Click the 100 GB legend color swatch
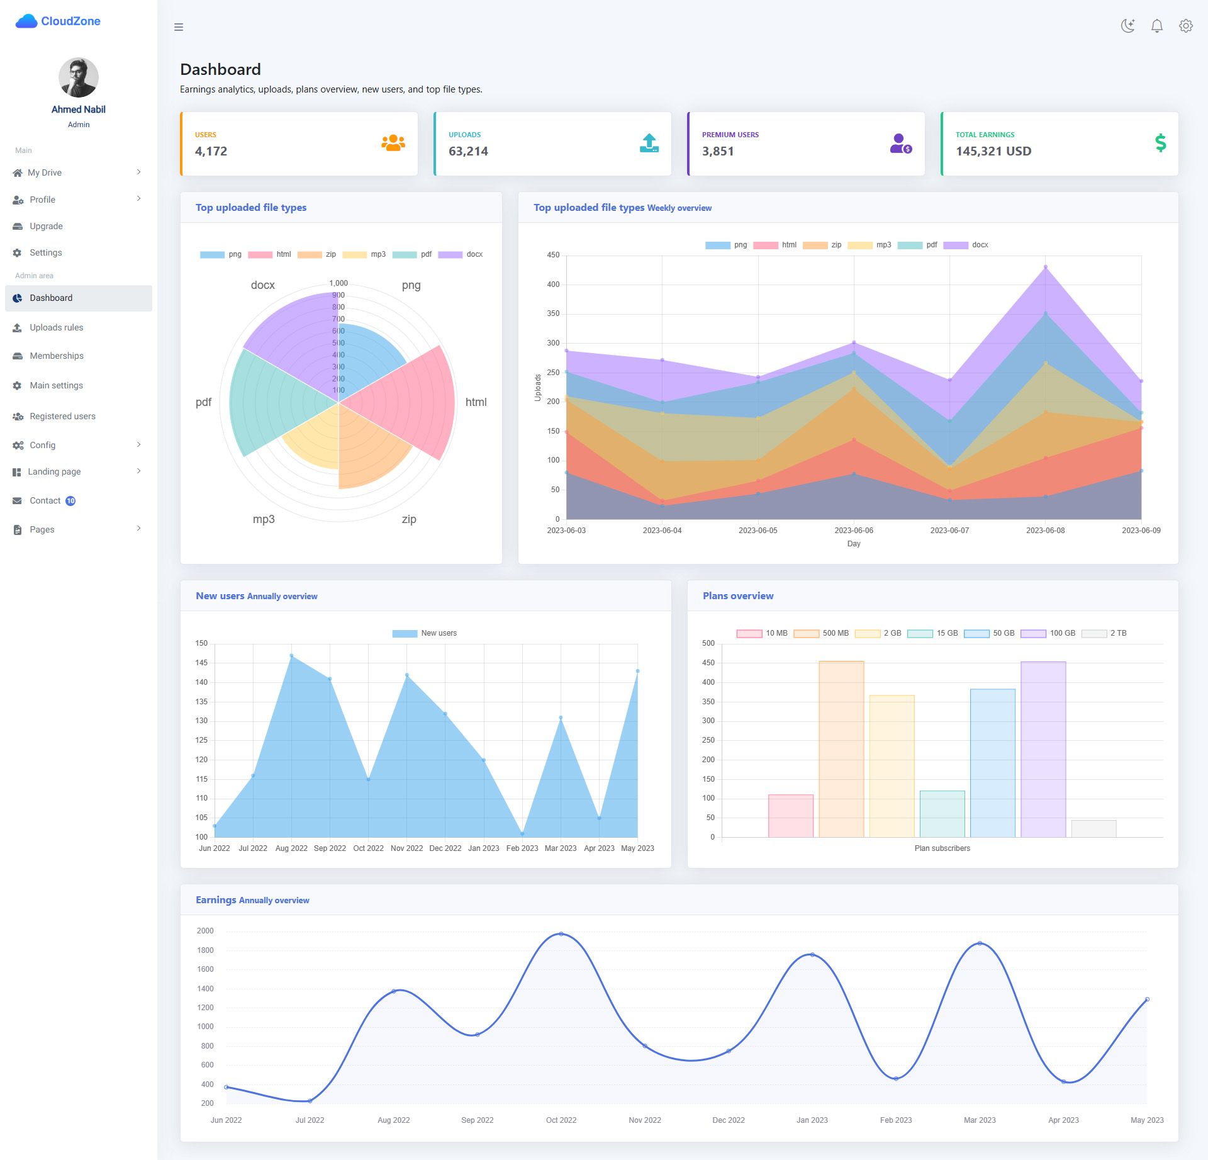 1033,633
